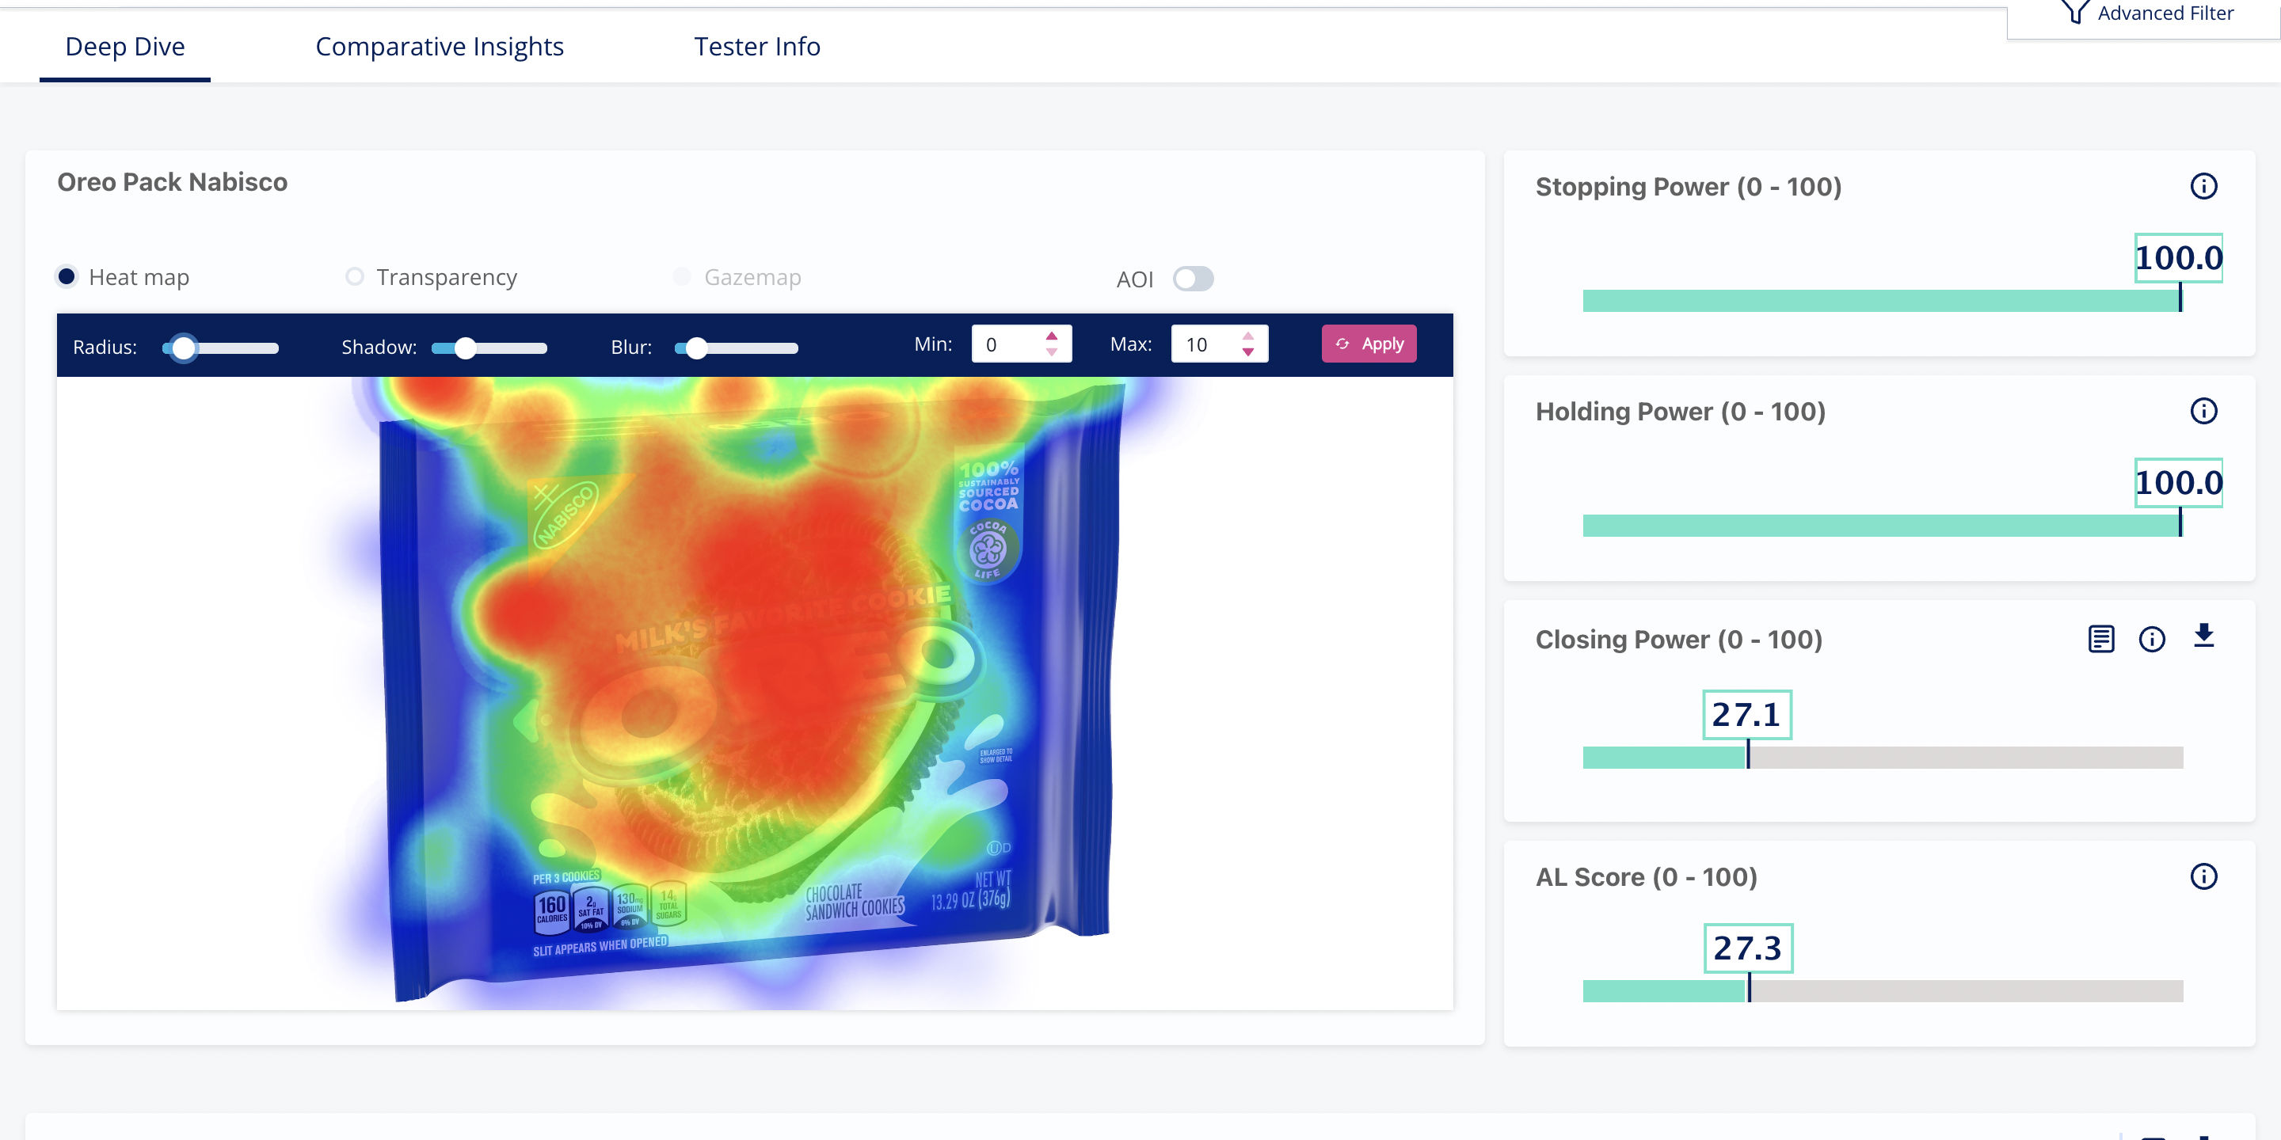This screenshot has width=2281, height=1140.
Task: Click the Blur slider handle
Action: pos(697,348)
